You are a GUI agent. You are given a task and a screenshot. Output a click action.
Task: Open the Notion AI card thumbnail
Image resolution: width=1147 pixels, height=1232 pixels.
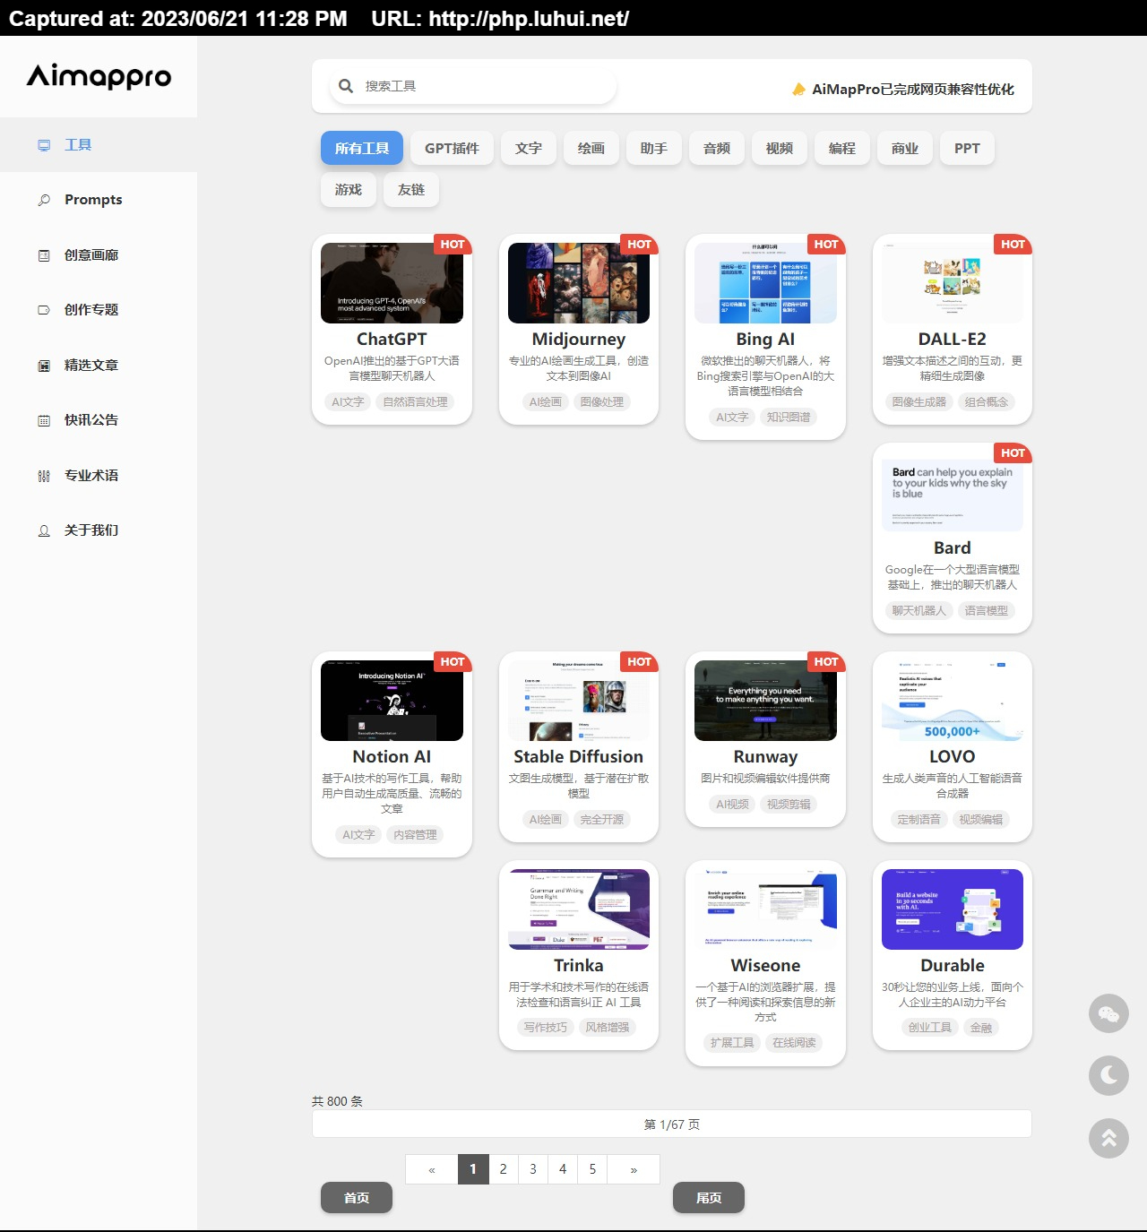392,701
